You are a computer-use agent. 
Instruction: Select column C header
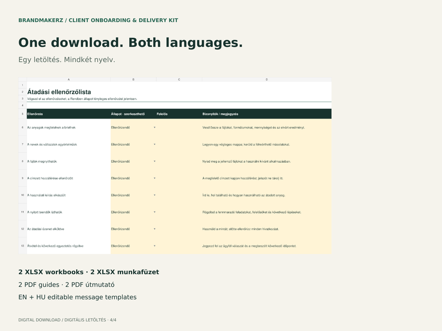tap(179, 79)
